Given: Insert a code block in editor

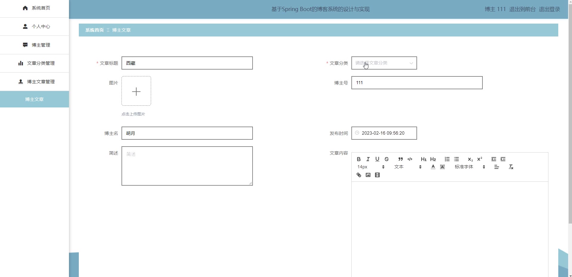Looking at the screenshot, I should [x=410, y=159].
